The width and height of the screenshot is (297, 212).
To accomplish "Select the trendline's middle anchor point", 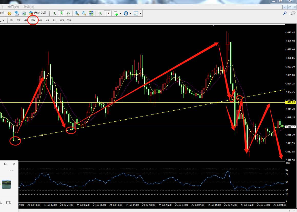I will (x=42, y=135).
